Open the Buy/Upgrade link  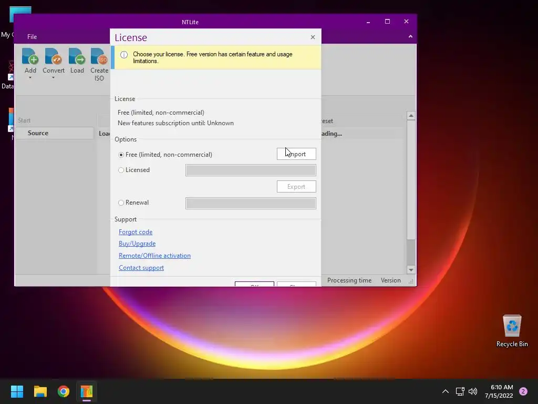click(137, 244)
